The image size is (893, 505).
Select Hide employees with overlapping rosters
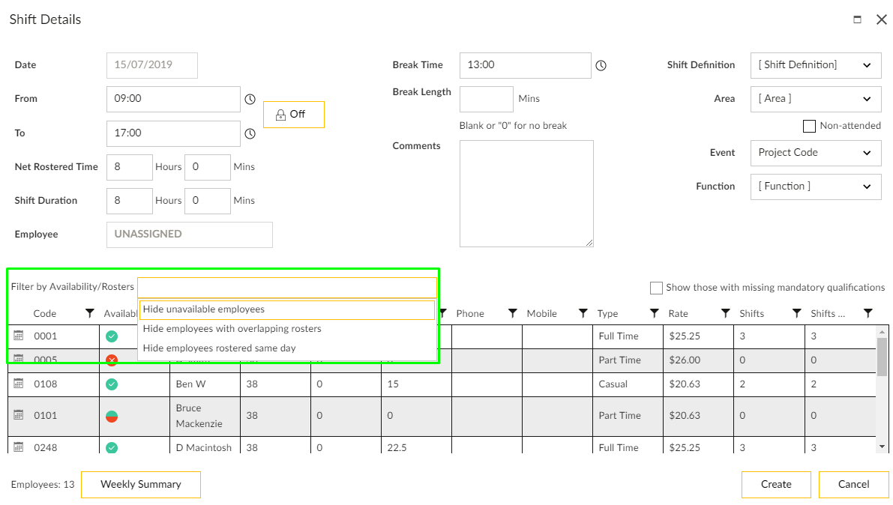232,329
